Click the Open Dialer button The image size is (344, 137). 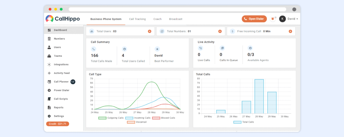click(254, 19)
